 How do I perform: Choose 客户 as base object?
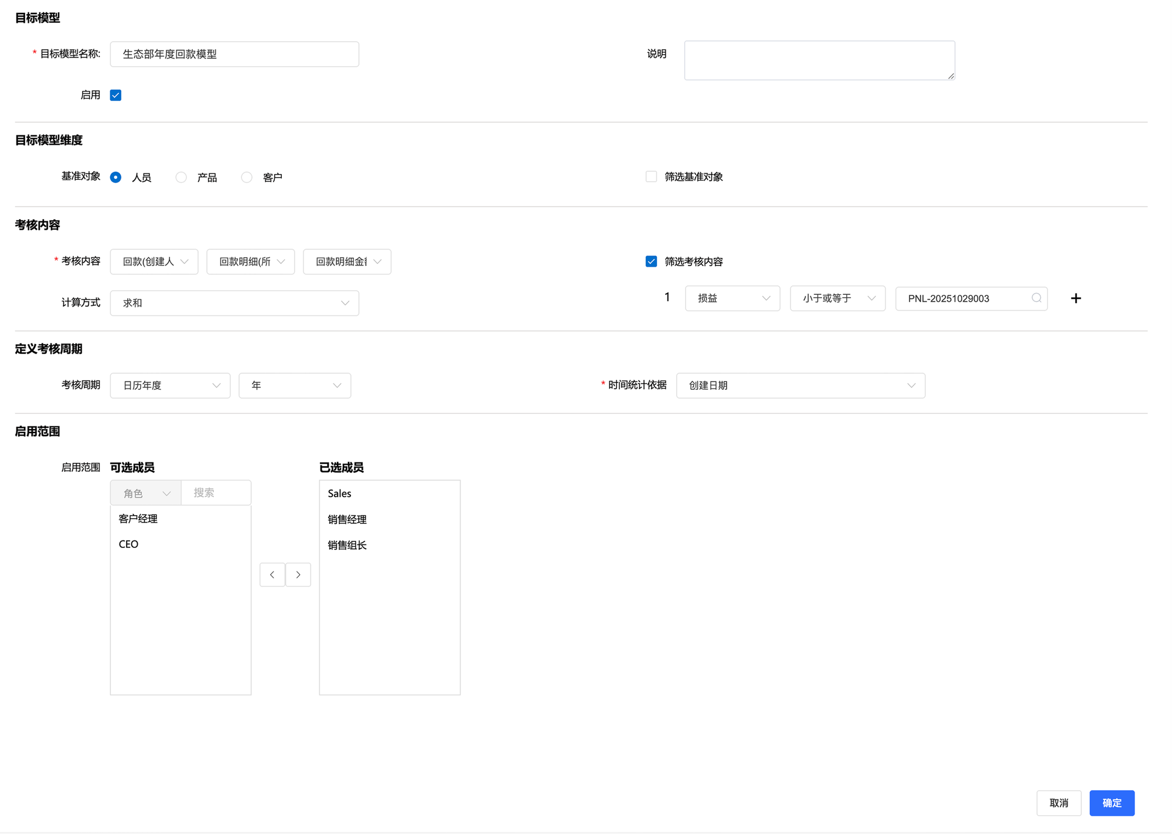247,177
